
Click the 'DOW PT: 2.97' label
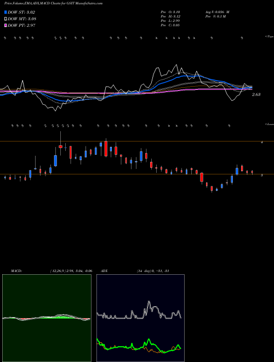[21, 25]
